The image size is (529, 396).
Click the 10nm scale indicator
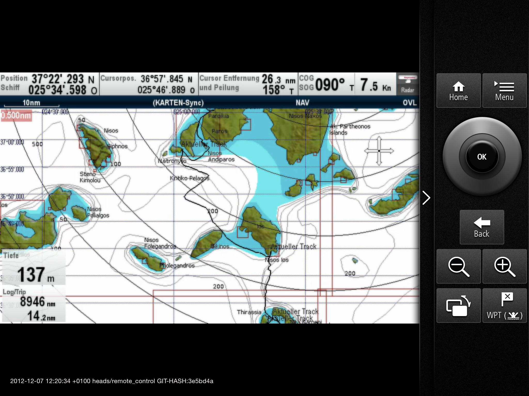pos(32,103)
